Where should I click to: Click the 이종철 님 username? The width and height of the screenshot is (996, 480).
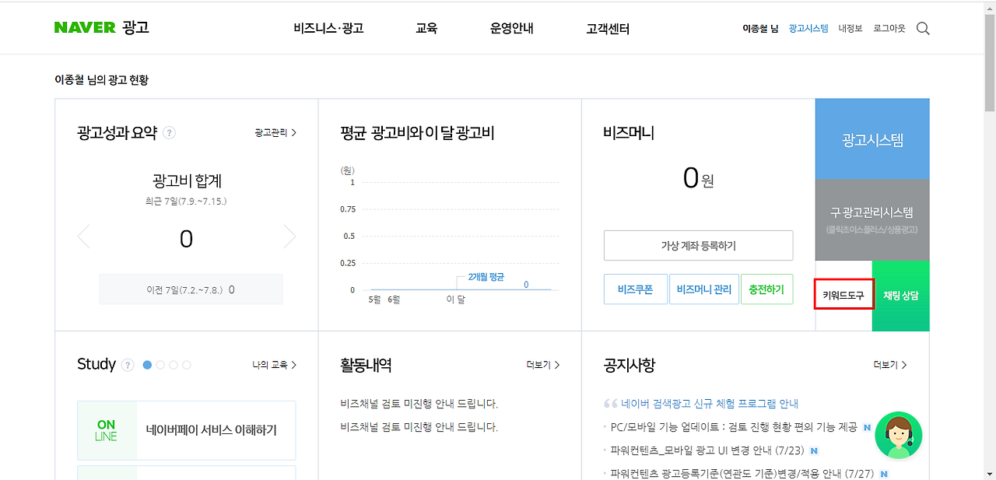pos(761,29)
